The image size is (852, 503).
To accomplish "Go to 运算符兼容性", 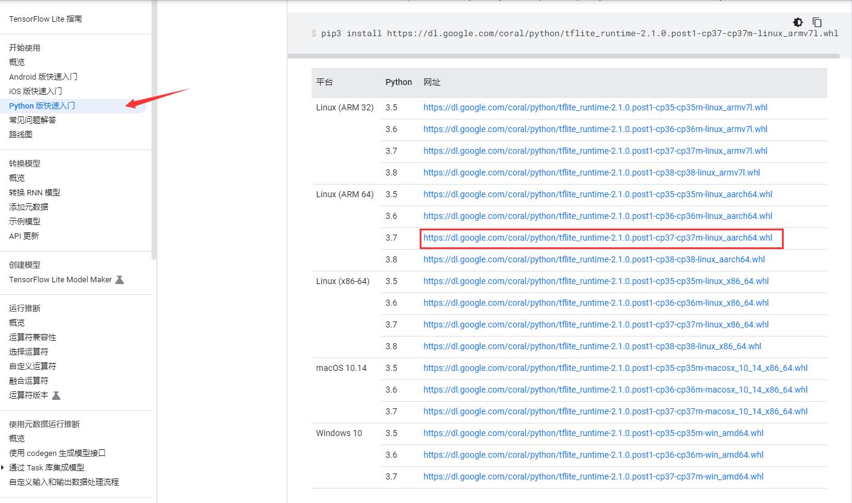I will coord(33,337).
